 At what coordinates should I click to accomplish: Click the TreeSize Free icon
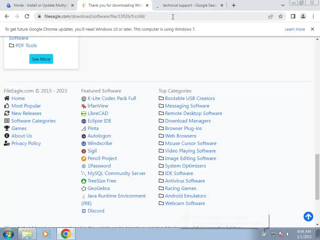tap(84, 181)
